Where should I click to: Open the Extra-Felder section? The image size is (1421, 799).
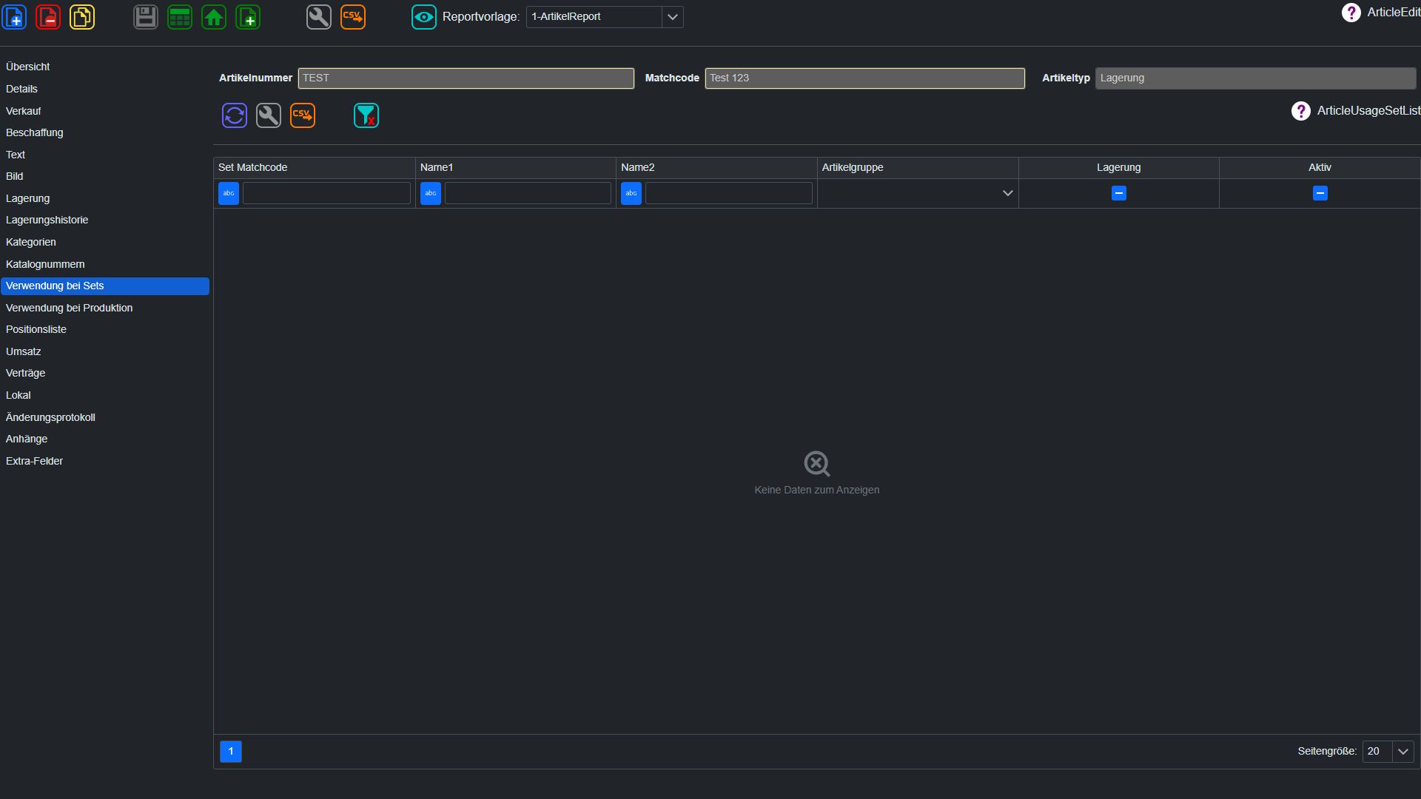pyautogui.click(x=104, y=461)
